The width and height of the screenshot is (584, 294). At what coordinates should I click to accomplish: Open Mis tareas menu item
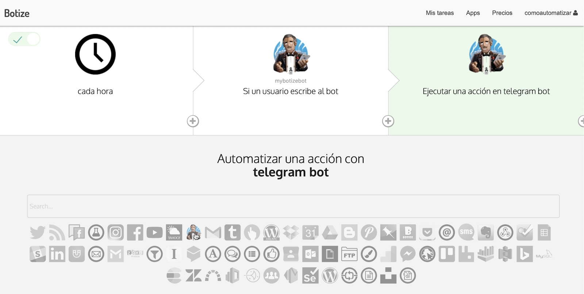pos(439,13)
